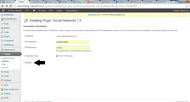
Task: Click the Posts pin icon
Action: [2, 24]
